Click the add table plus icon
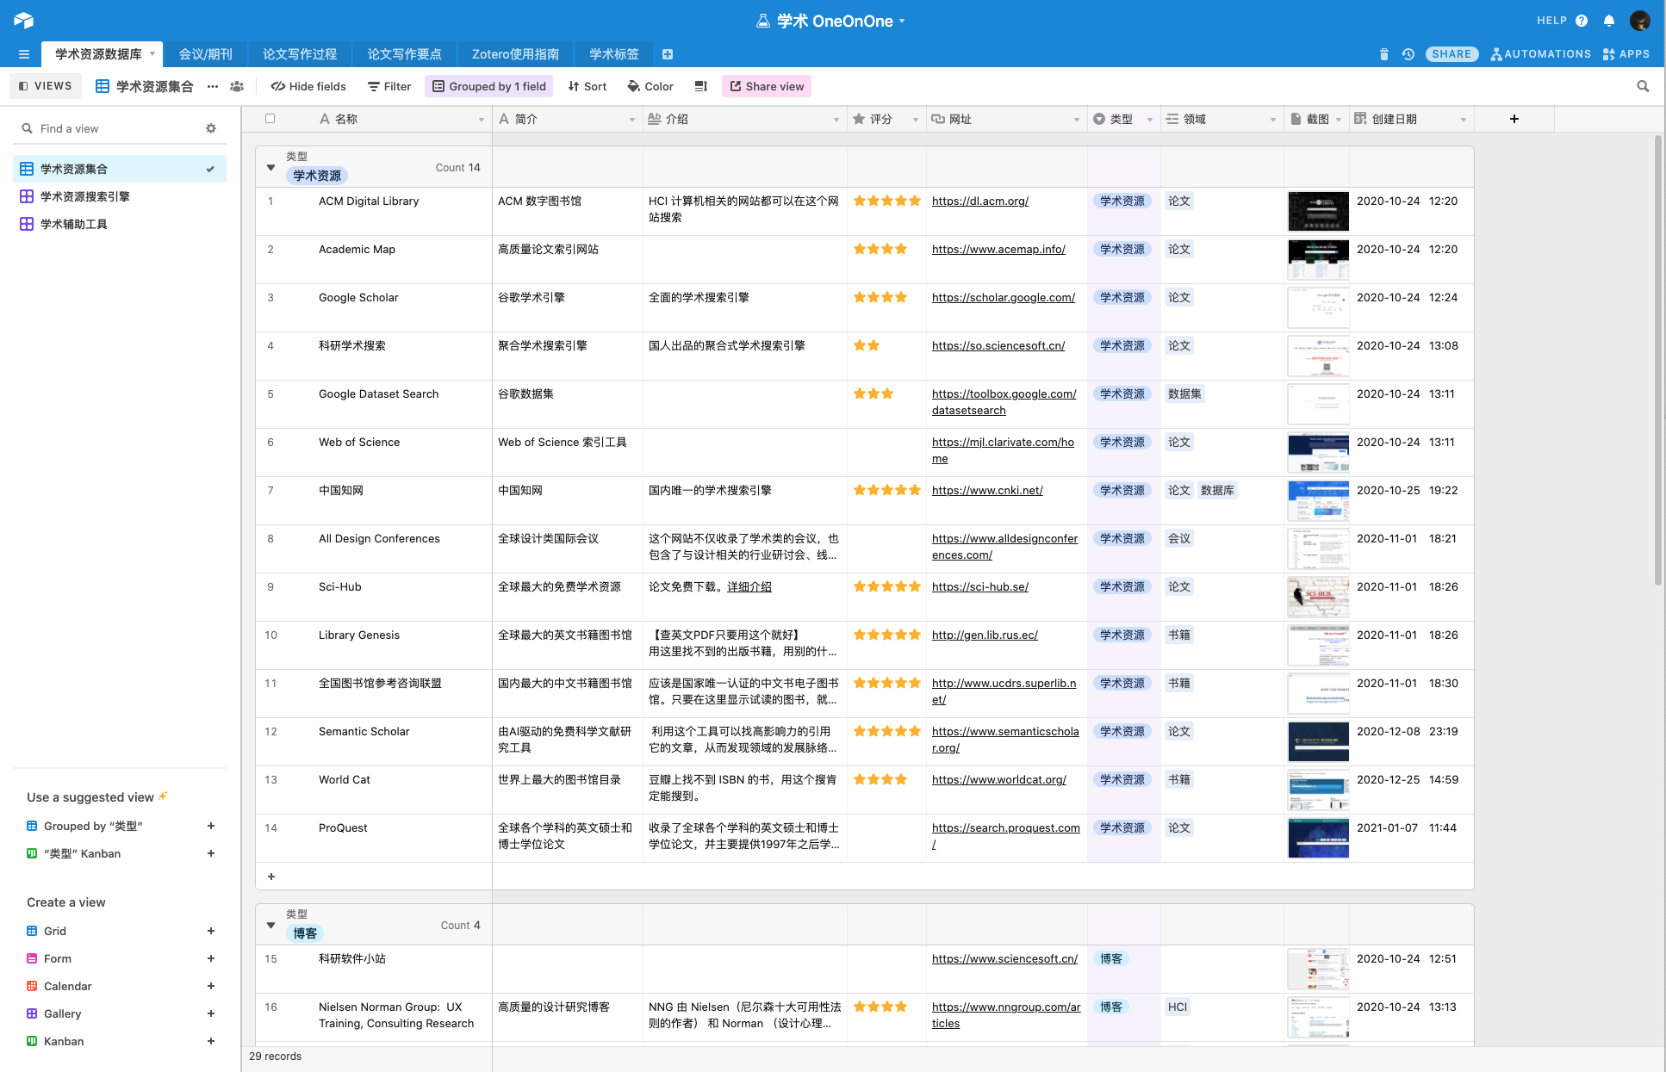Screen dimensions: 1666x1072 [x=668, y=54]
